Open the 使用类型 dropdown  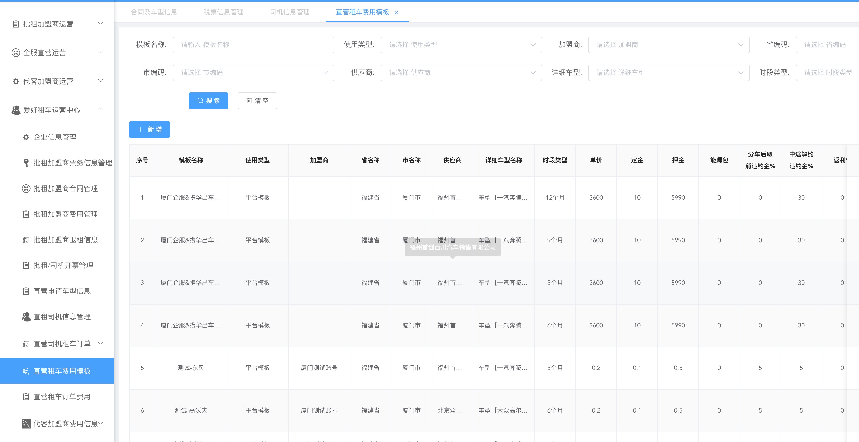[461, 45]
